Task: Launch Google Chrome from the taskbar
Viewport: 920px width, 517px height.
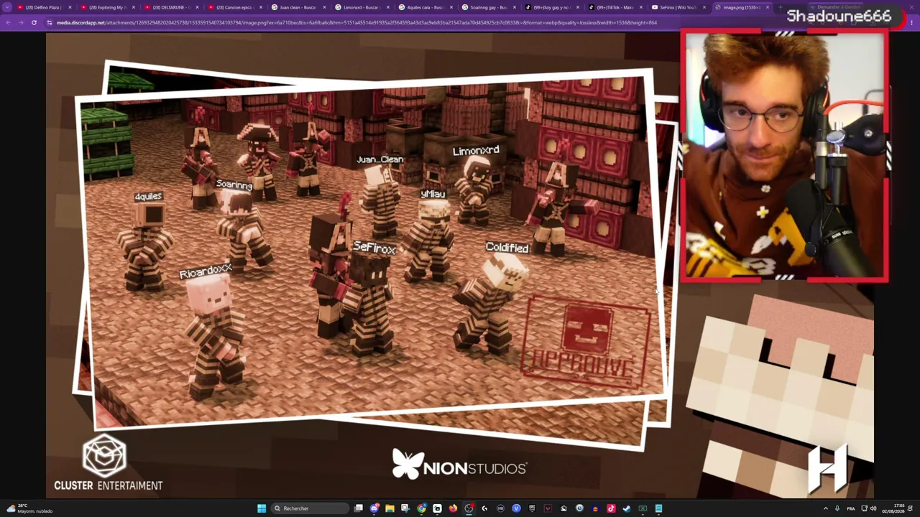Action: tap(421, 508)
